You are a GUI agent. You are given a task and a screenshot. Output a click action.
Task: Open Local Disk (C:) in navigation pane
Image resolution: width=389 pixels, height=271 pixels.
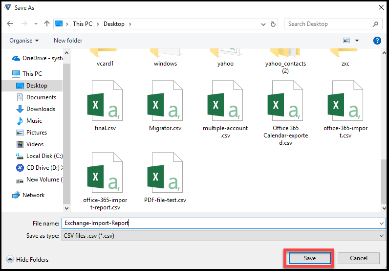coord(39,156)
